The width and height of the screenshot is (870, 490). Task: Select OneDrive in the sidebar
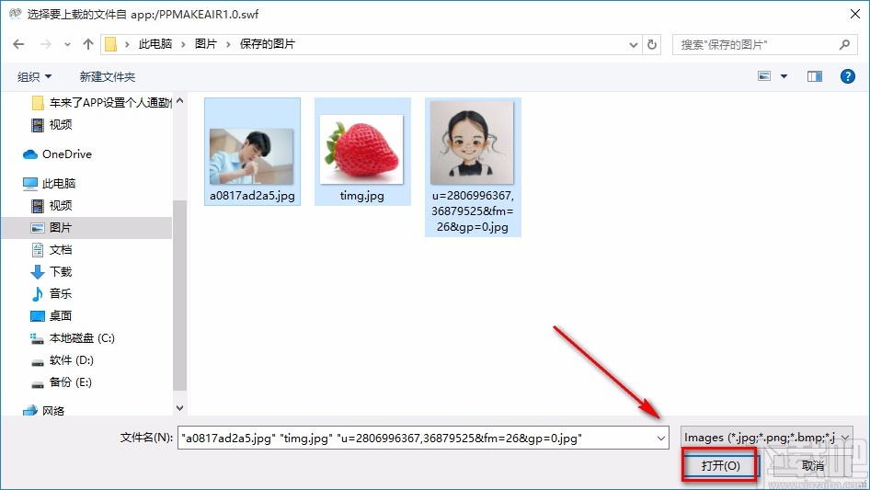[57, 154]
